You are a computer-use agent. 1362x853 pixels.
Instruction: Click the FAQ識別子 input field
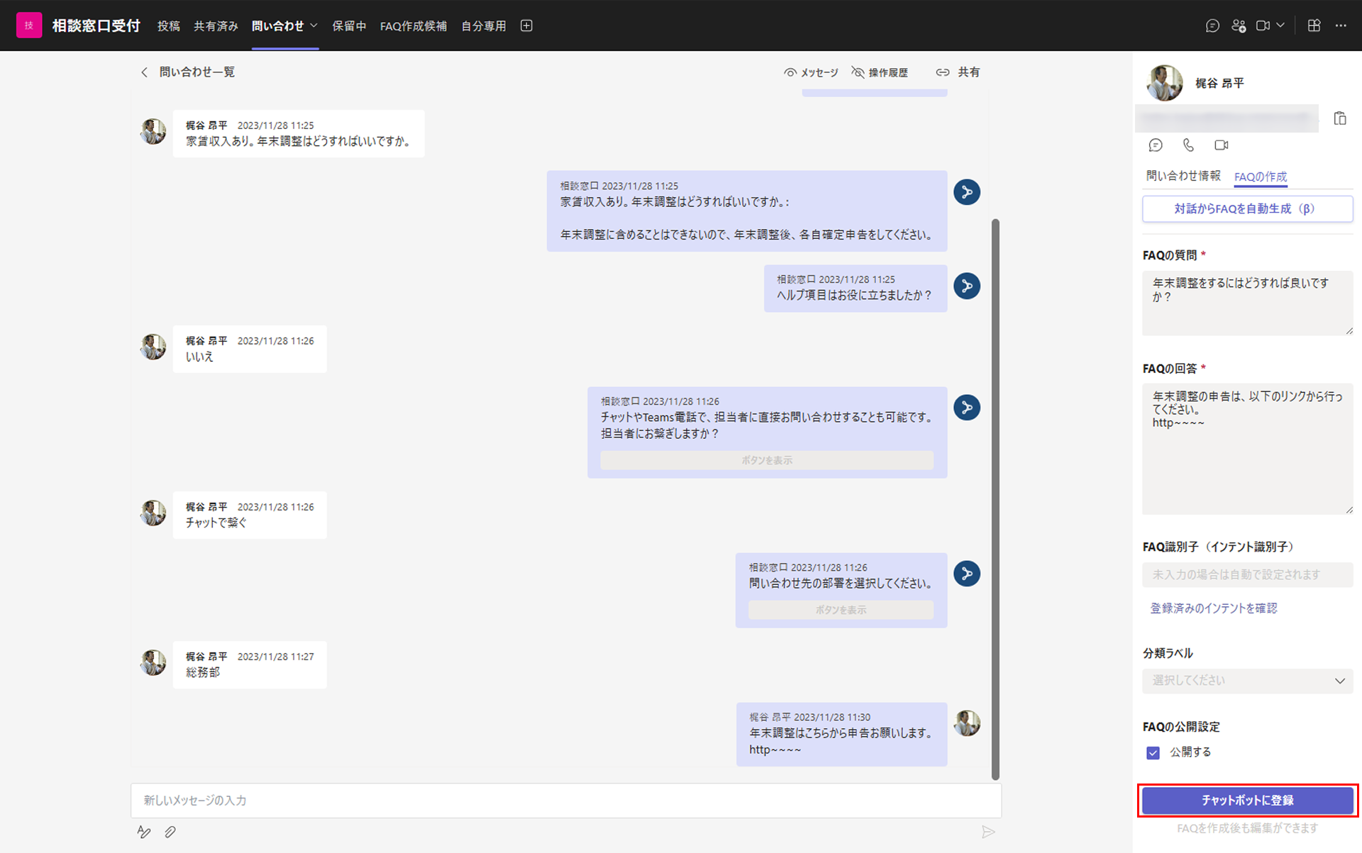[x=1248, y=574]
